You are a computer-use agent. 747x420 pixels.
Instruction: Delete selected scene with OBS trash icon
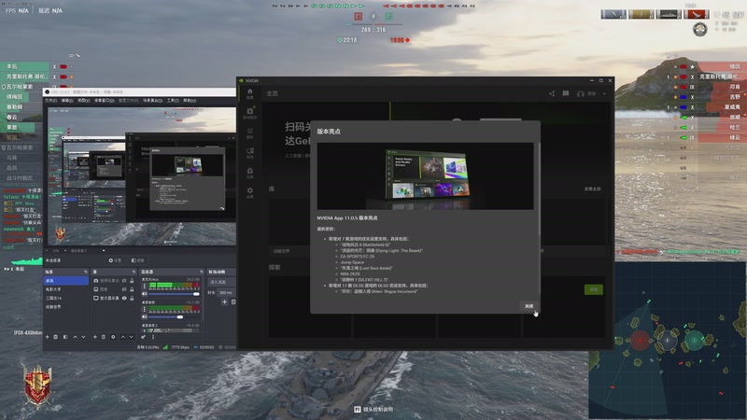(56, 337)
